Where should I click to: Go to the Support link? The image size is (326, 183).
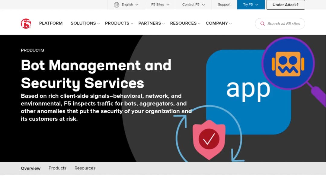click(224, 5)
